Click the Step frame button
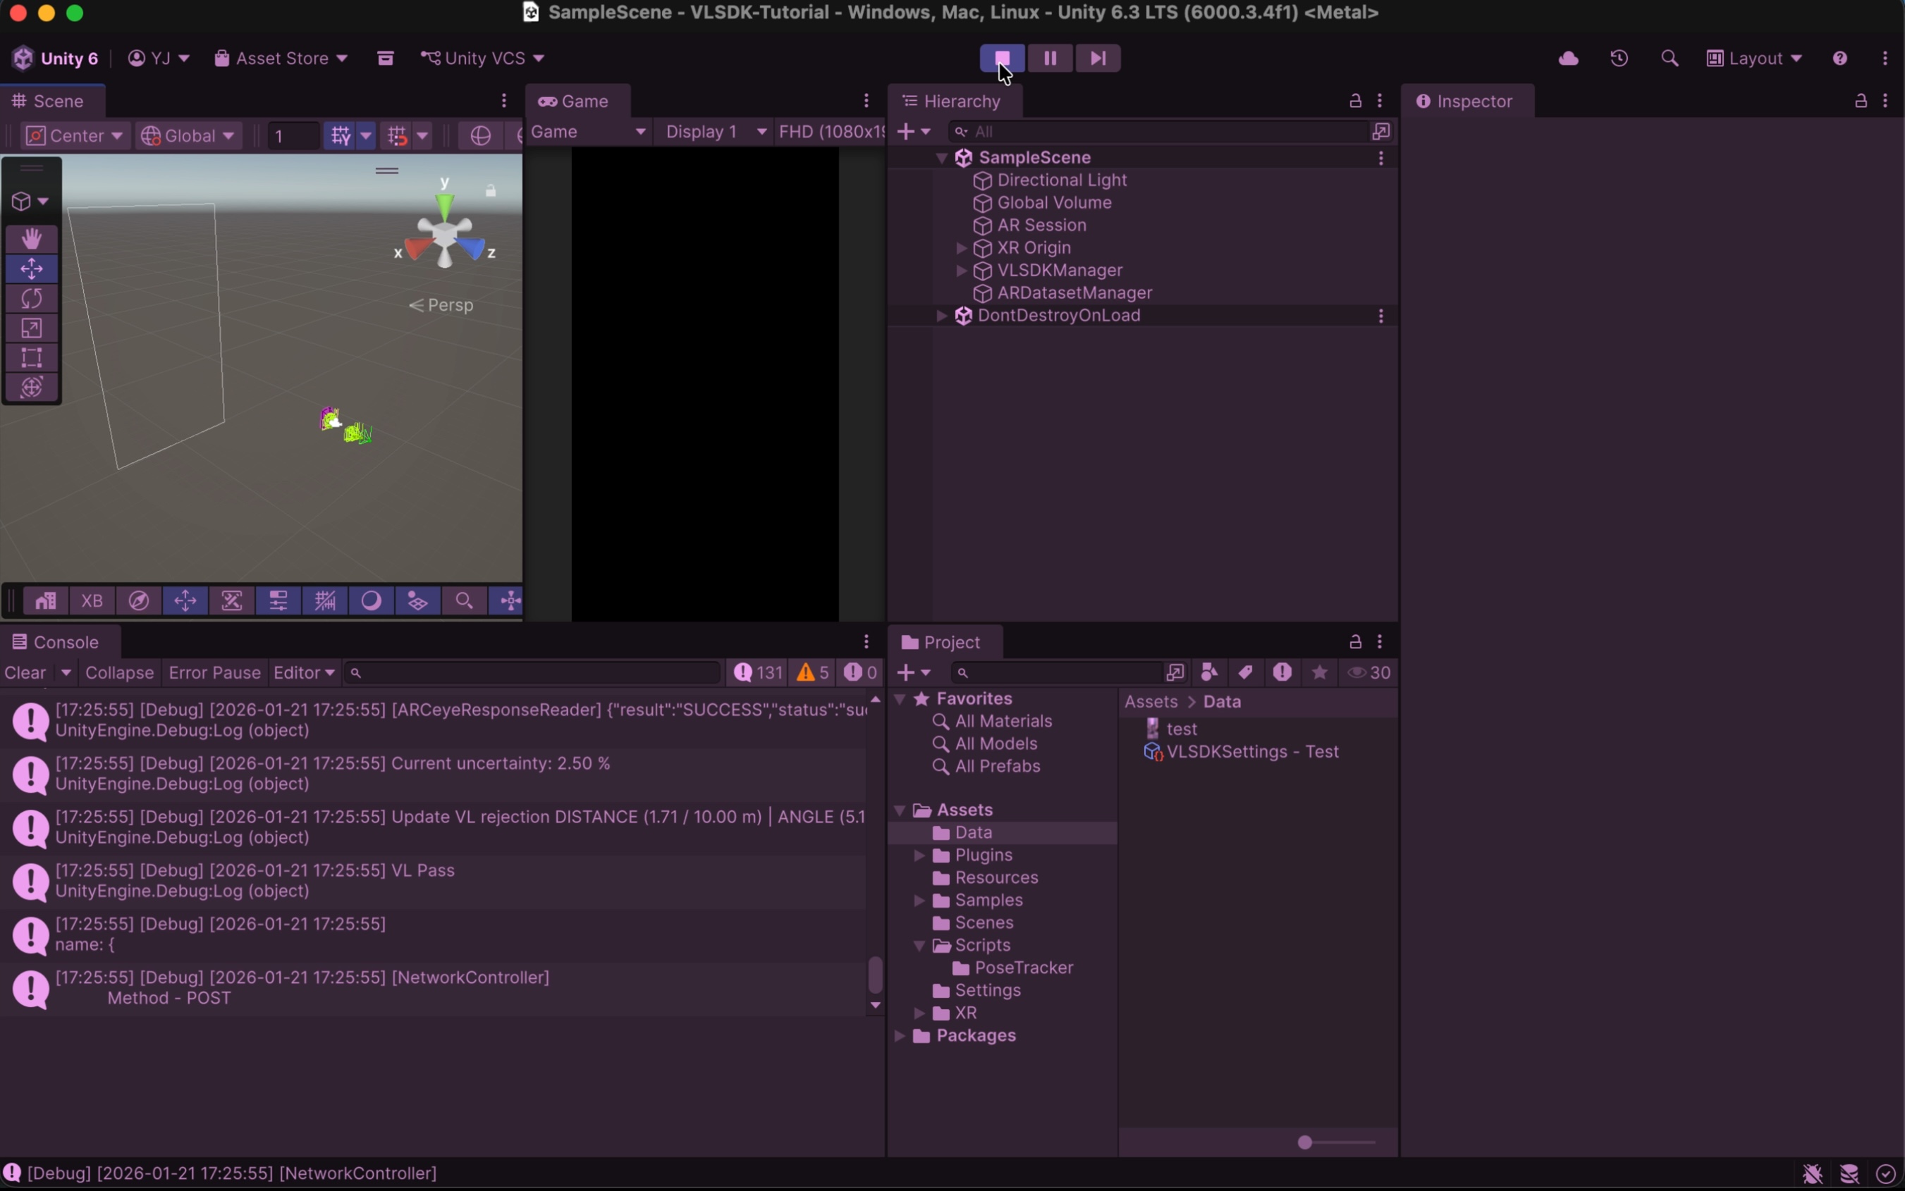This screenshot has height=1191, width=1905. [x=1098, y=58]
